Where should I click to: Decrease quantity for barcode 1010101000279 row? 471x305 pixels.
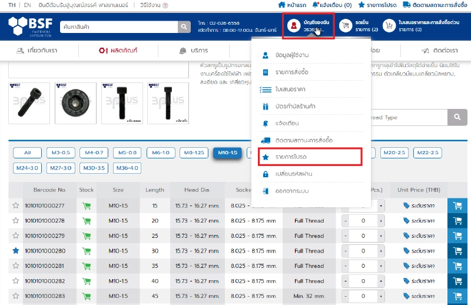[x=346, y=236]
